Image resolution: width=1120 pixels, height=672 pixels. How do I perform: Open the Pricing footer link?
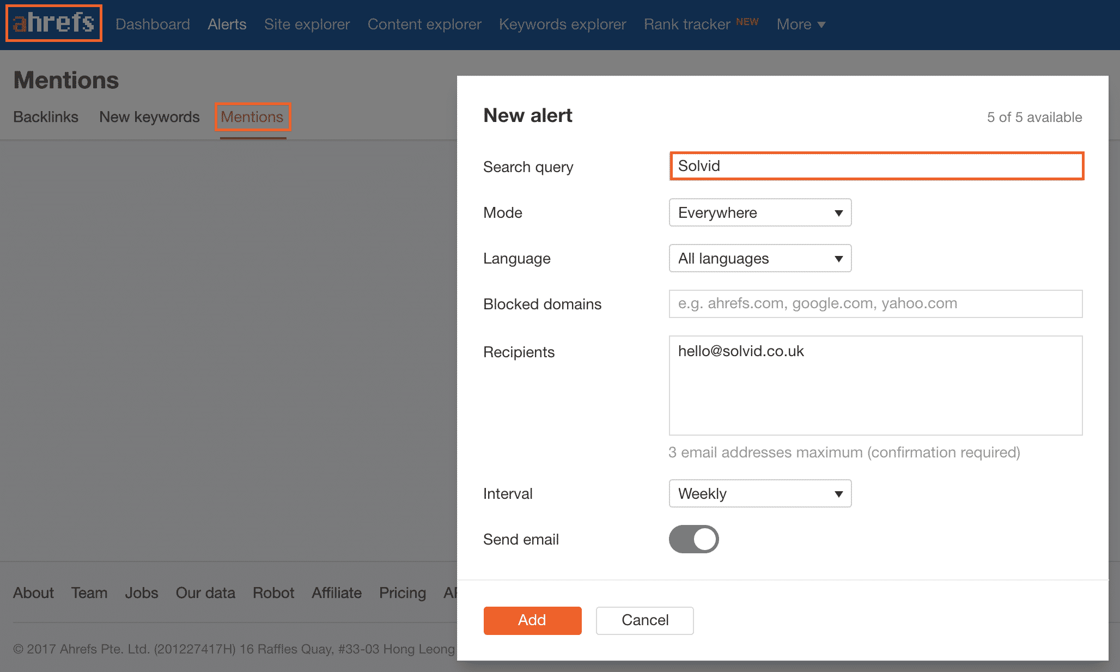(x=403, y=593)
